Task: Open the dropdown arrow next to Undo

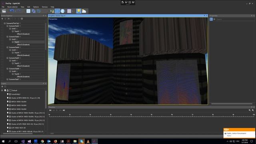Action: point(15,11)
